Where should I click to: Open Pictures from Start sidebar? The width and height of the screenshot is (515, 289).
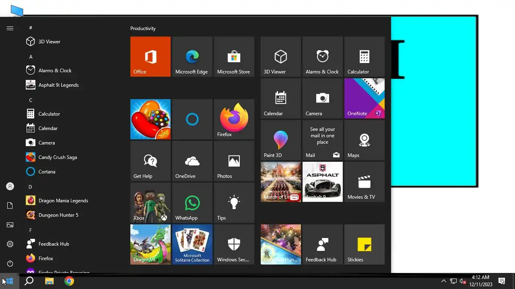click(10, 225)
